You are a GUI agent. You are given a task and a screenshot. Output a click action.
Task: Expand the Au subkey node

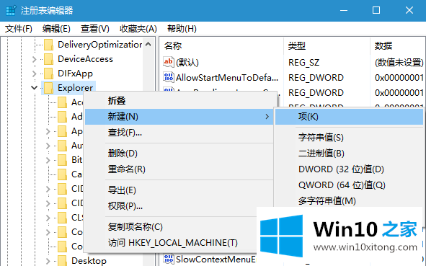click(x=48, y=146)
